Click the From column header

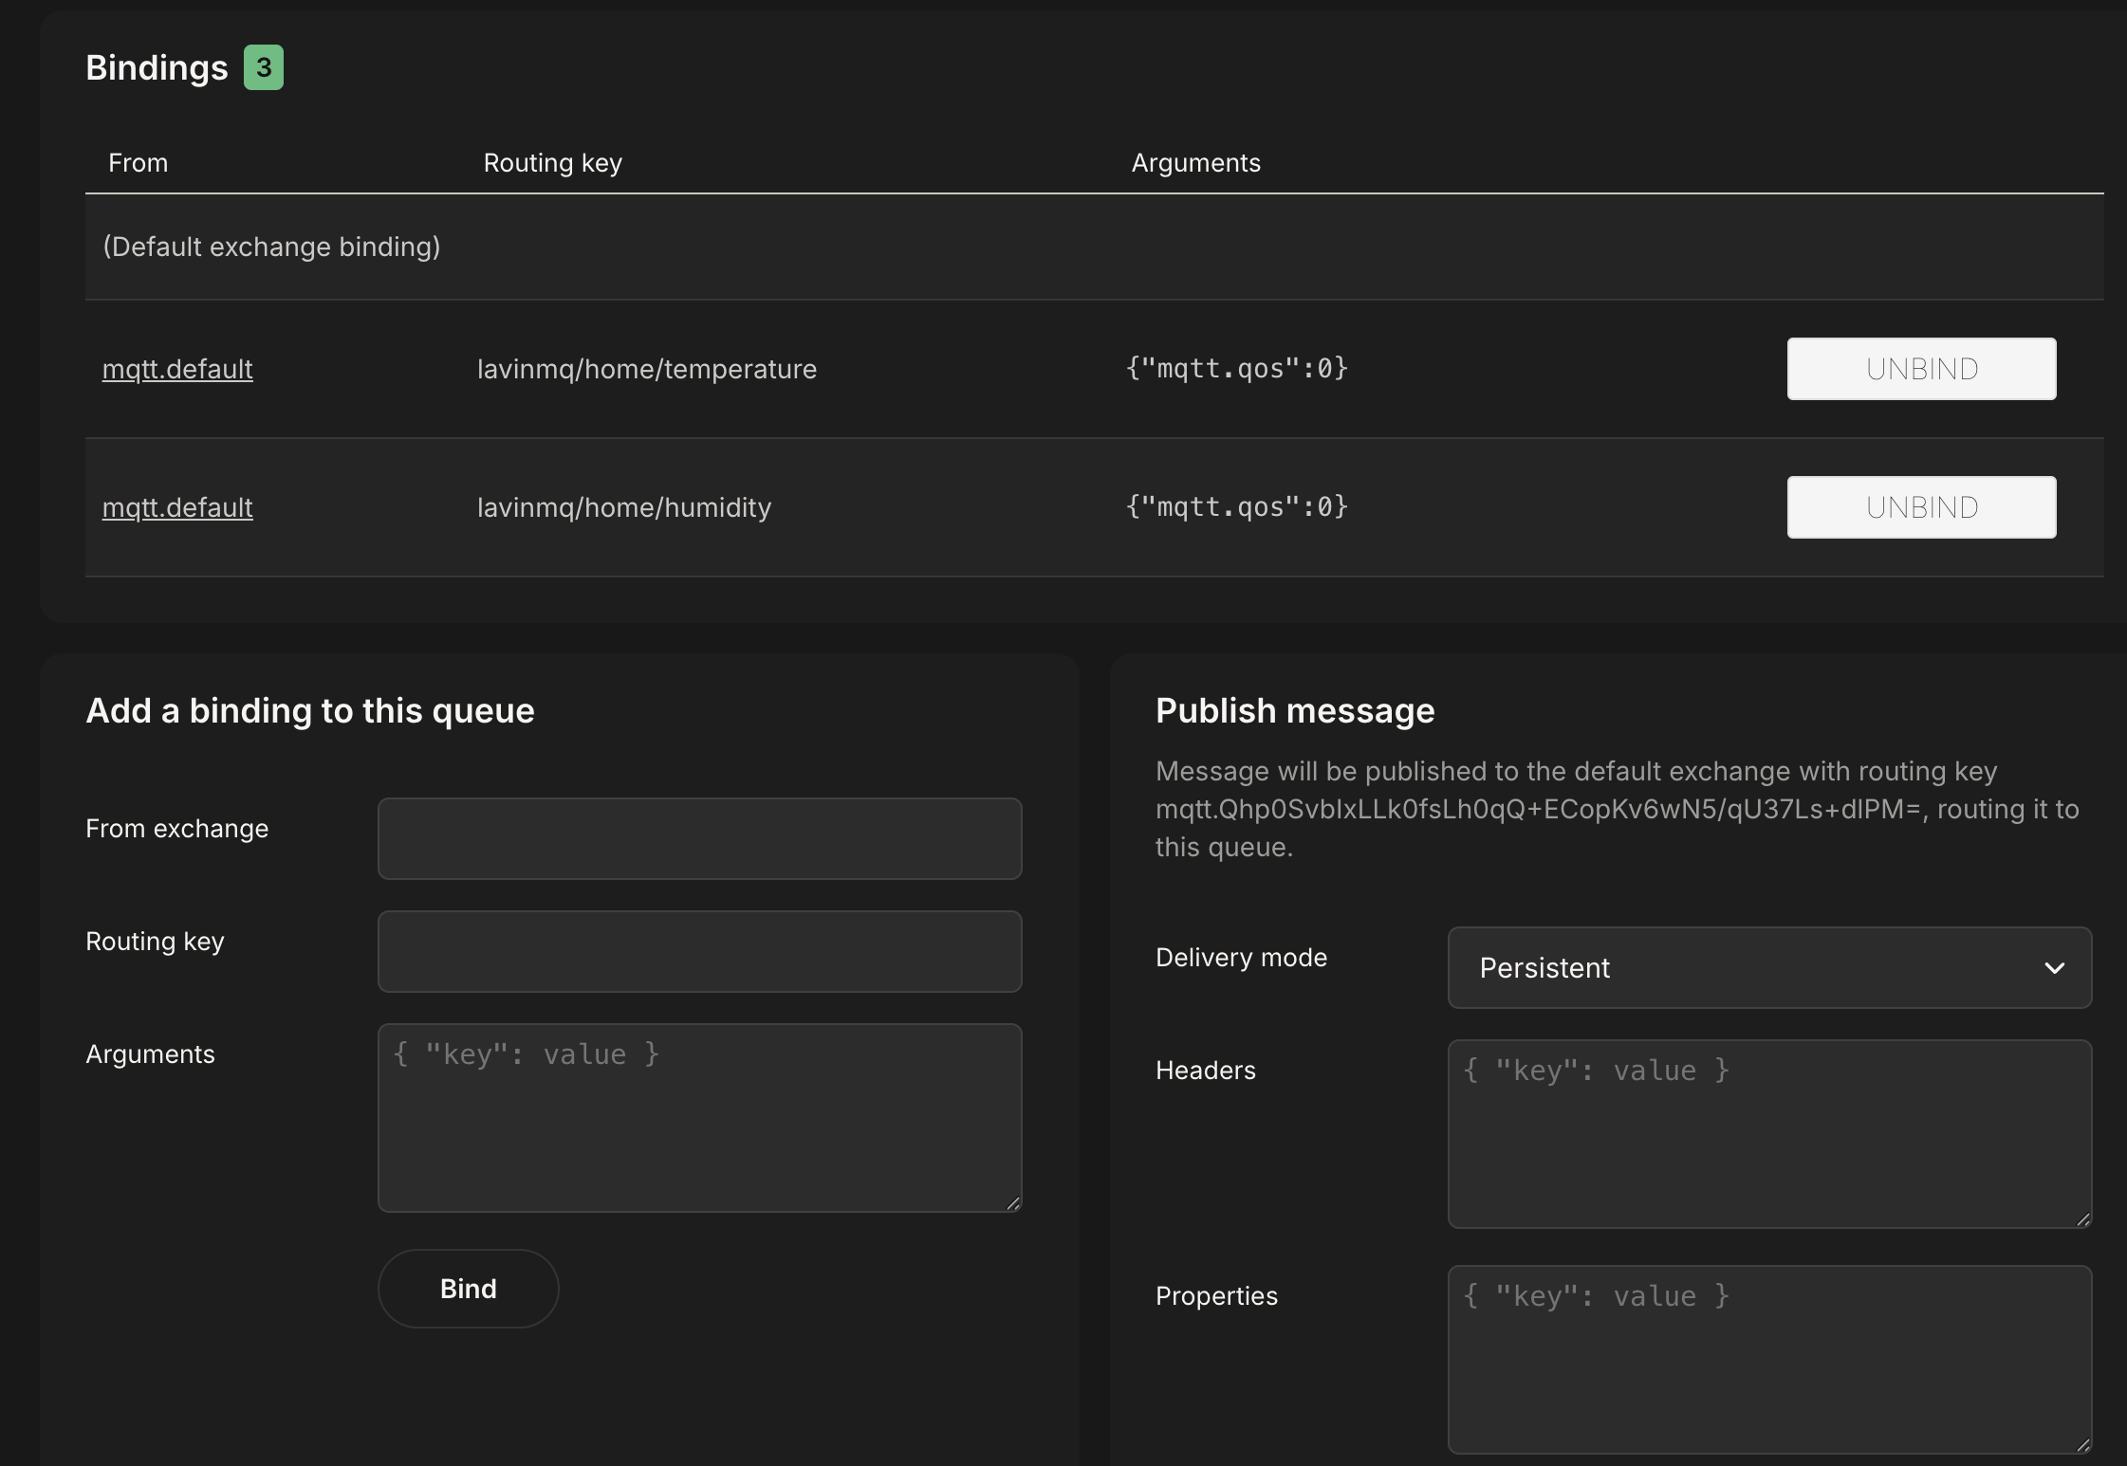click(139, 163)
